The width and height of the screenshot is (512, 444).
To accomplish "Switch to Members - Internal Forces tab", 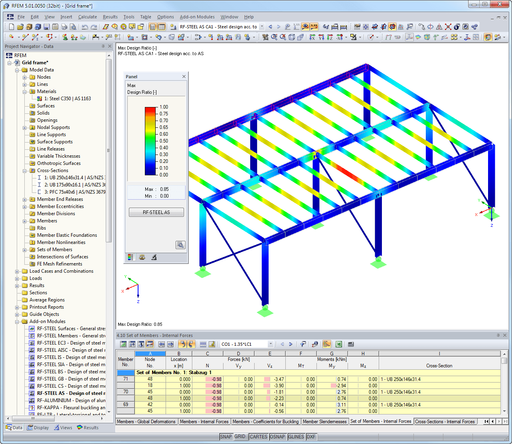I will pyautogui.click(x=204, y=421).
